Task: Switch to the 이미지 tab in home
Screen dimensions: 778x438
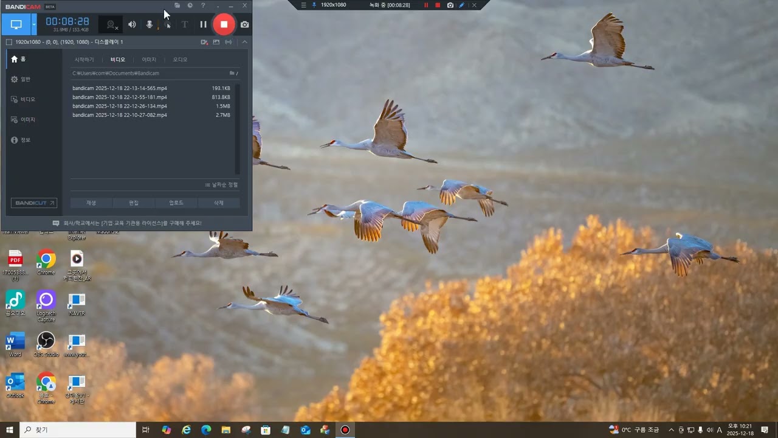Action: click(x=149, y=60)
